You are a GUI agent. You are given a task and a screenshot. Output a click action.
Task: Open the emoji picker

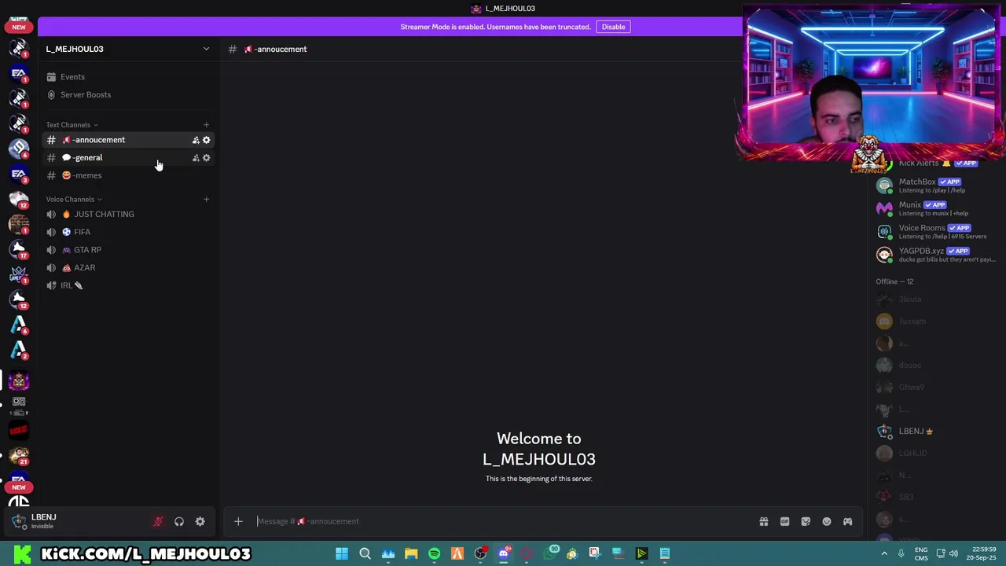point(827,521)
